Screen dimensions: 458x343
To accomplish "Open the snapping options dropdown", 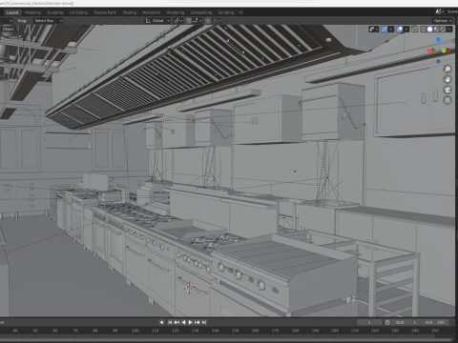I will pyautogui.click(x=197, y=21).
